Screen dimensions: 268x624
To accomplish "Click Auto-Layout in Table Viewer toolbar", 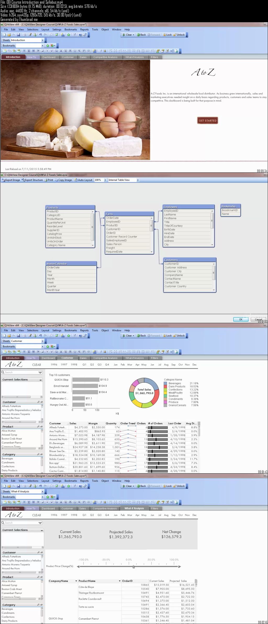I will (83, 180).
